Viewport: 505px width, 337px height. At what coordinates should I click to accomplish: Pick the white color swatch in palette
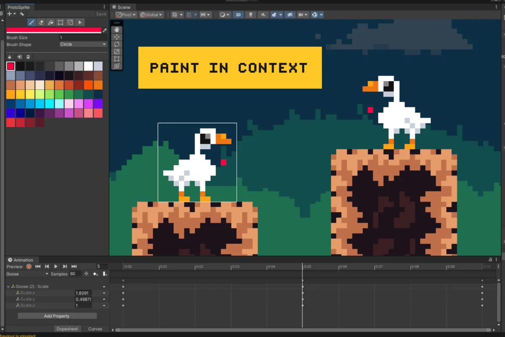(x=88, y=66)
